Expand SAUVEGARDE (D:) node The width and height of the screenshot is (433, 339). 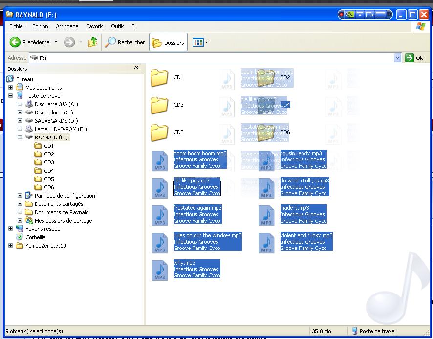[20, 120]
